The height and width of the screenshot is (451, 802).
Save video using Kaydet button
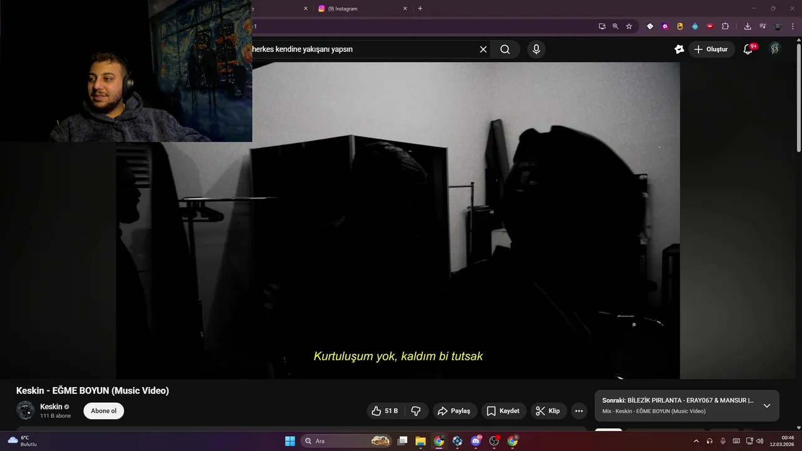(x=503, y=411)
